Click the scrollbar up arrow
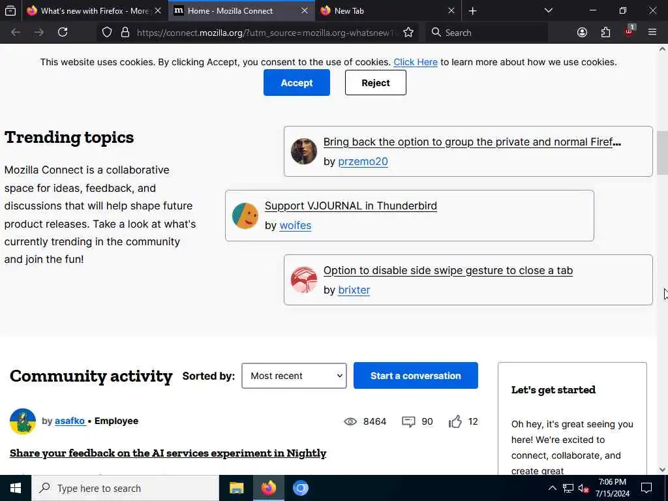Viewport: 668px width, 501px height. (x=663, y=49)
